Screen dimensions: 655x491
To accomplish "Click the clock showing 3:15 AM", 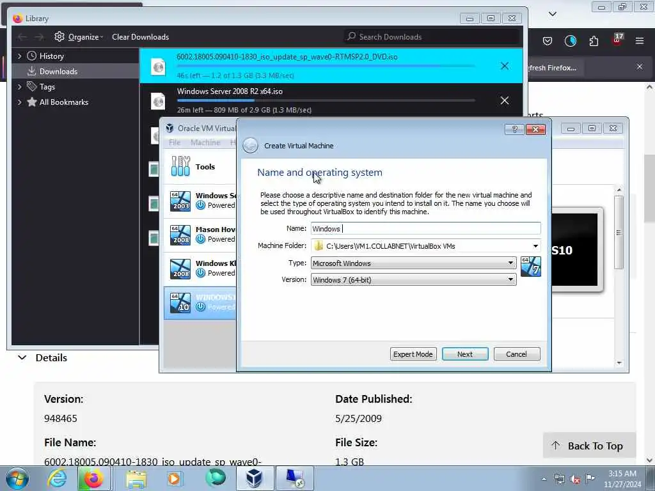I will pos(622,479).
